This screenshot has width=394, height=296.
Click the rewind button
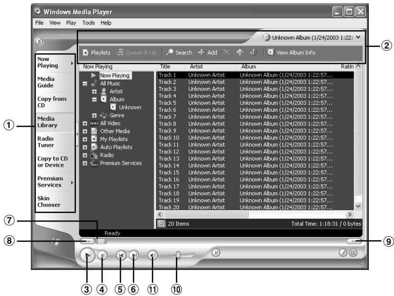pos(87,241)
